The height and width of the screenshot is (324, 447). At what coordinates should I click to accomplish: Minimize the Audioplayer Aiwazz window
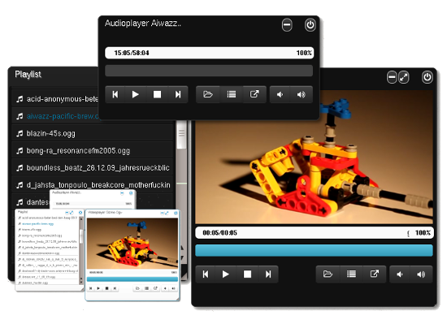click(287, 25)
